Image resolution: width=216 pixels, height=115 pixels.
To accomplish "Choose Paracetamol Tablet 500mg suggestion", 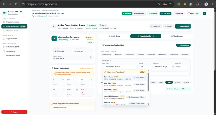I will [x=125, y=78].
